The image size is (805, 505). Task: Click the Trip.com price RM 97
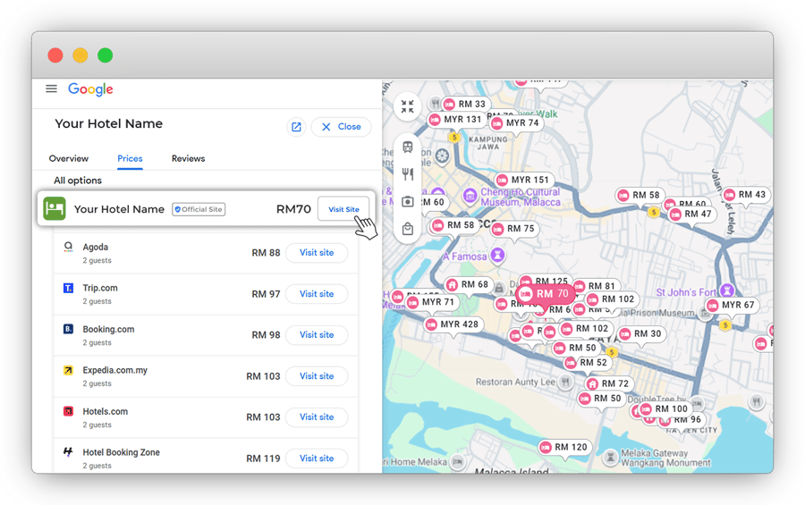(x=266, y=293)
